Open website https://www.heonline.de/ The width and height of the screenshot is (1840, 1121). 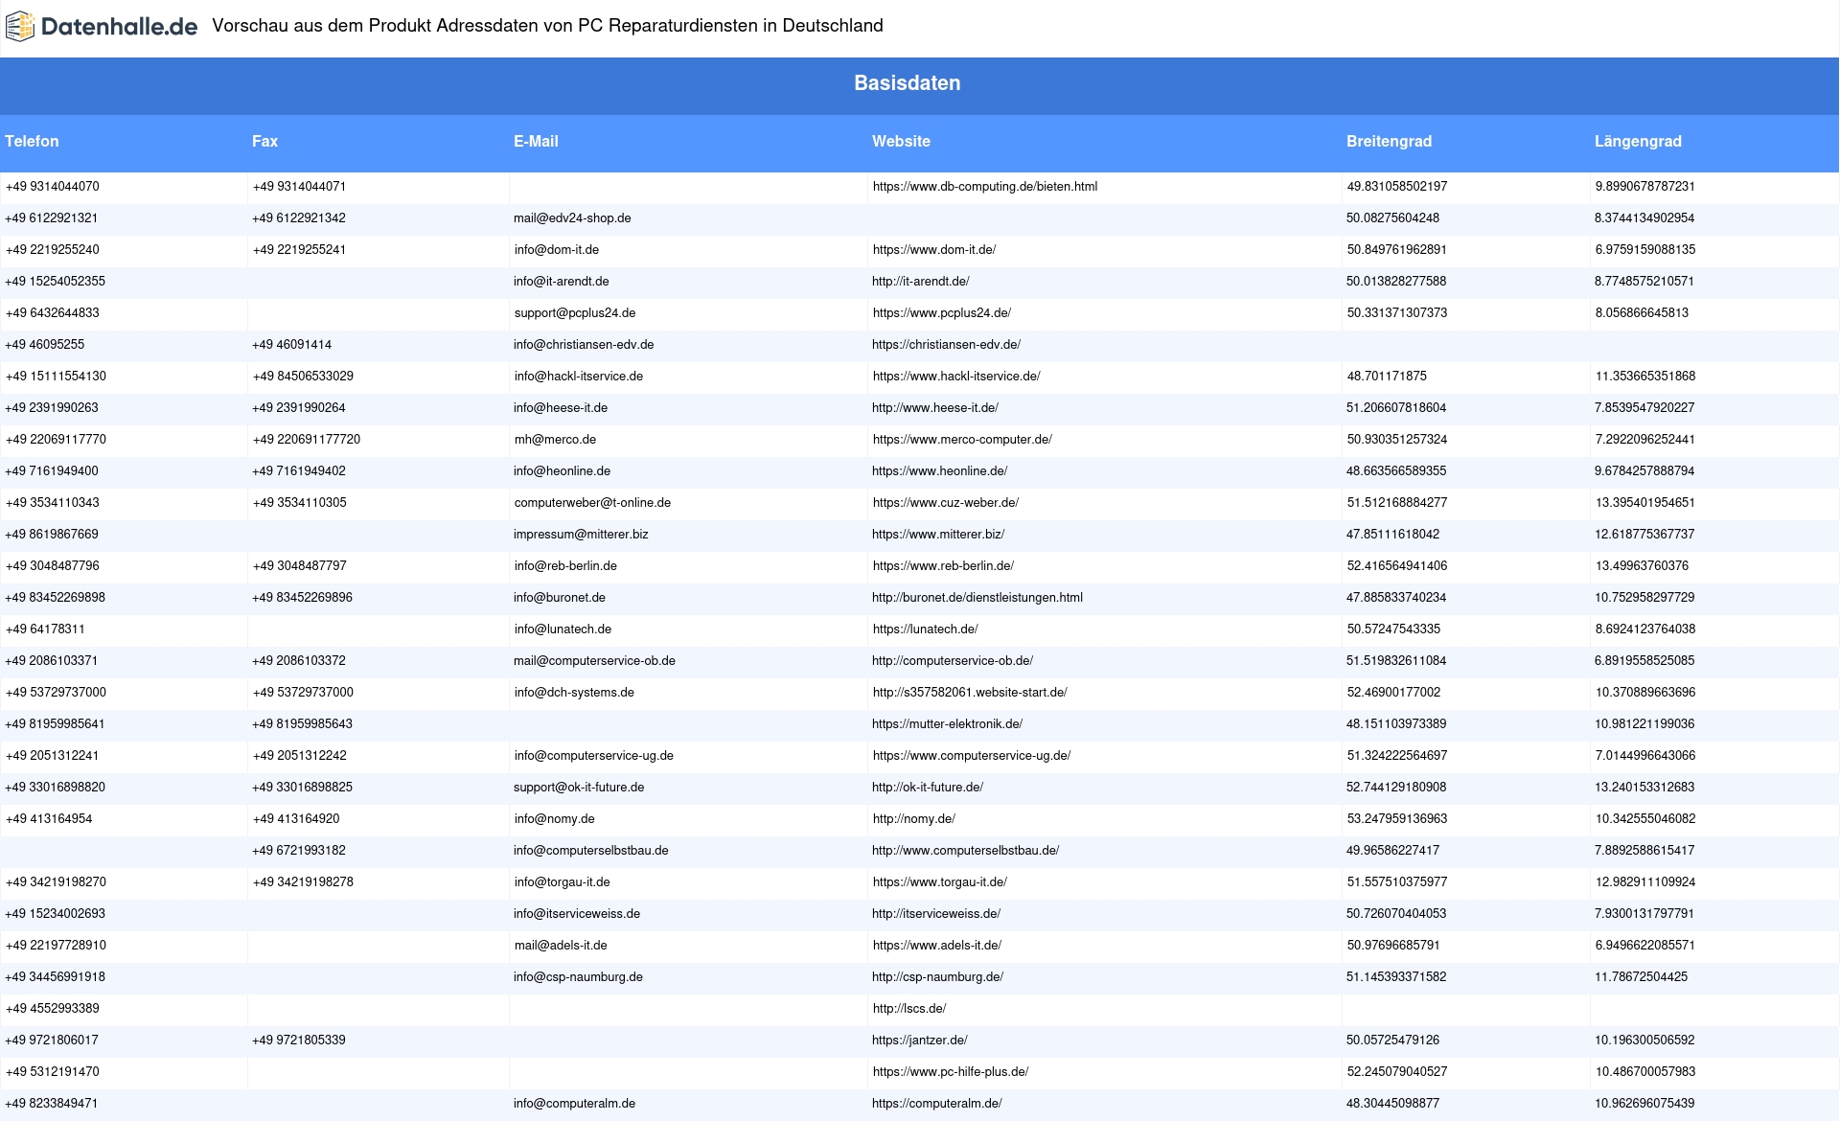point(939,471)
